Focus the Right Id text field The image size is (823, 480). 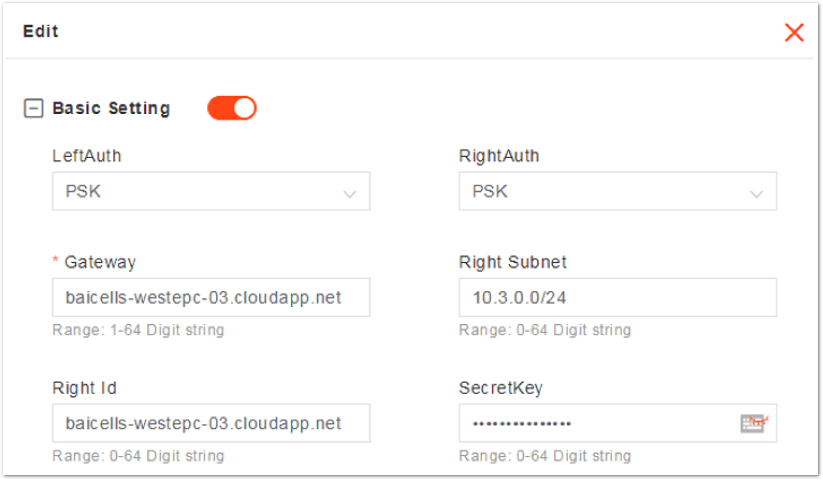click(211, 423)
